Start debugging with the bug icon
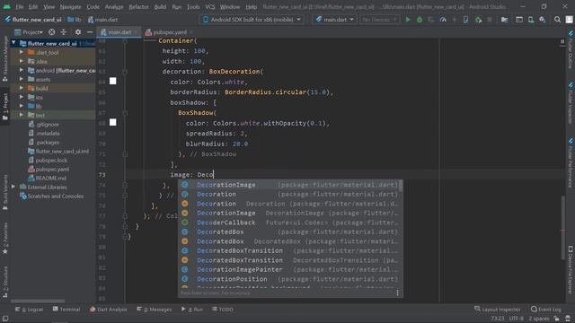This screenshot has width=575, height=323. 420,20
